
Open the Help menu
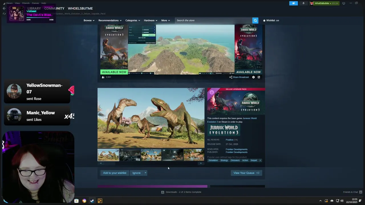click(44, 3)
